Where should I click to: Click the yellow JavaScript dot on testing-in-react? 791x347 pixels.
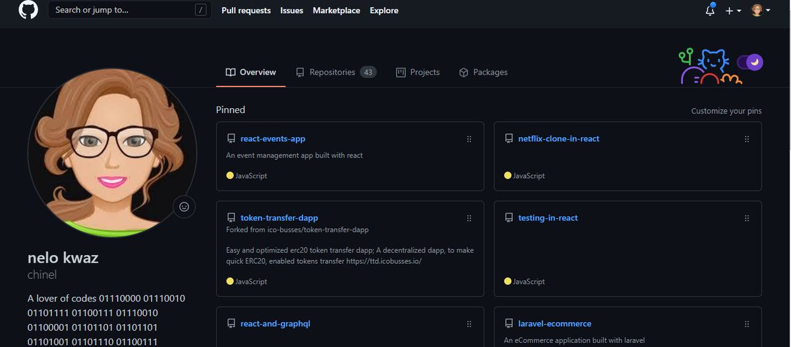(508, 282)
